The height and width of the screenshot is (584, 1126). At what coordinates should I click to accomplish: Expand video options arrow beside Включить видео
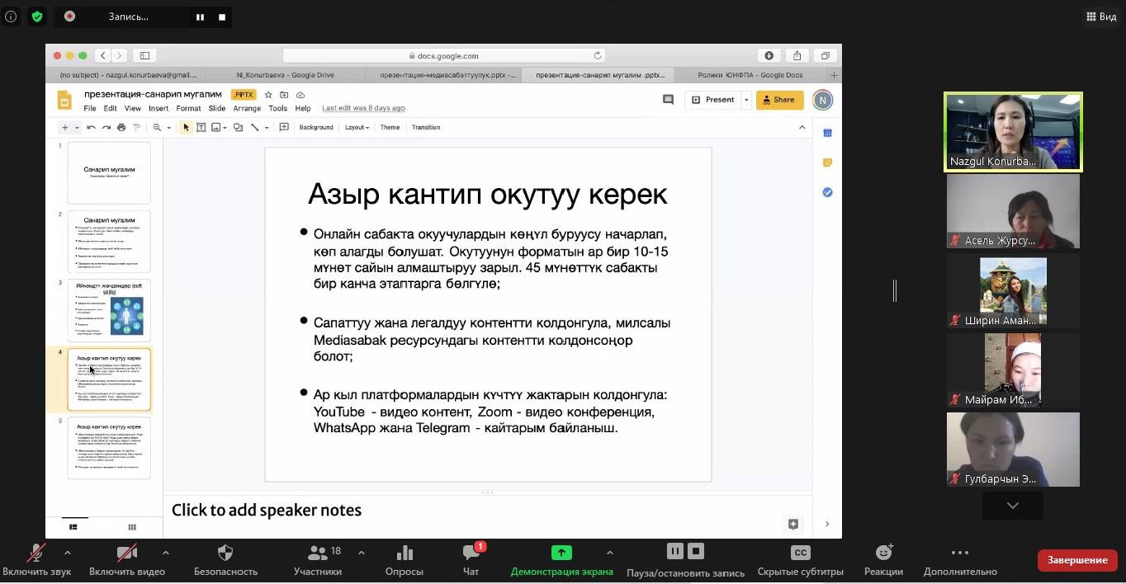tap(166, 552)
